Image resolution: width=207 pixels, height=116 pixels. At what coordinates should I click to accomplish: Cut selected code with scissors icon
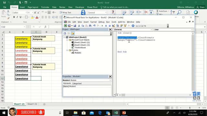coord(79,26)
